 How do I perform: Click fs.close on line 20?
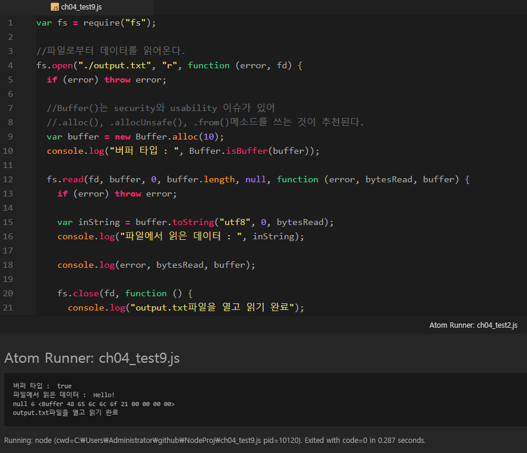point(78,293)
